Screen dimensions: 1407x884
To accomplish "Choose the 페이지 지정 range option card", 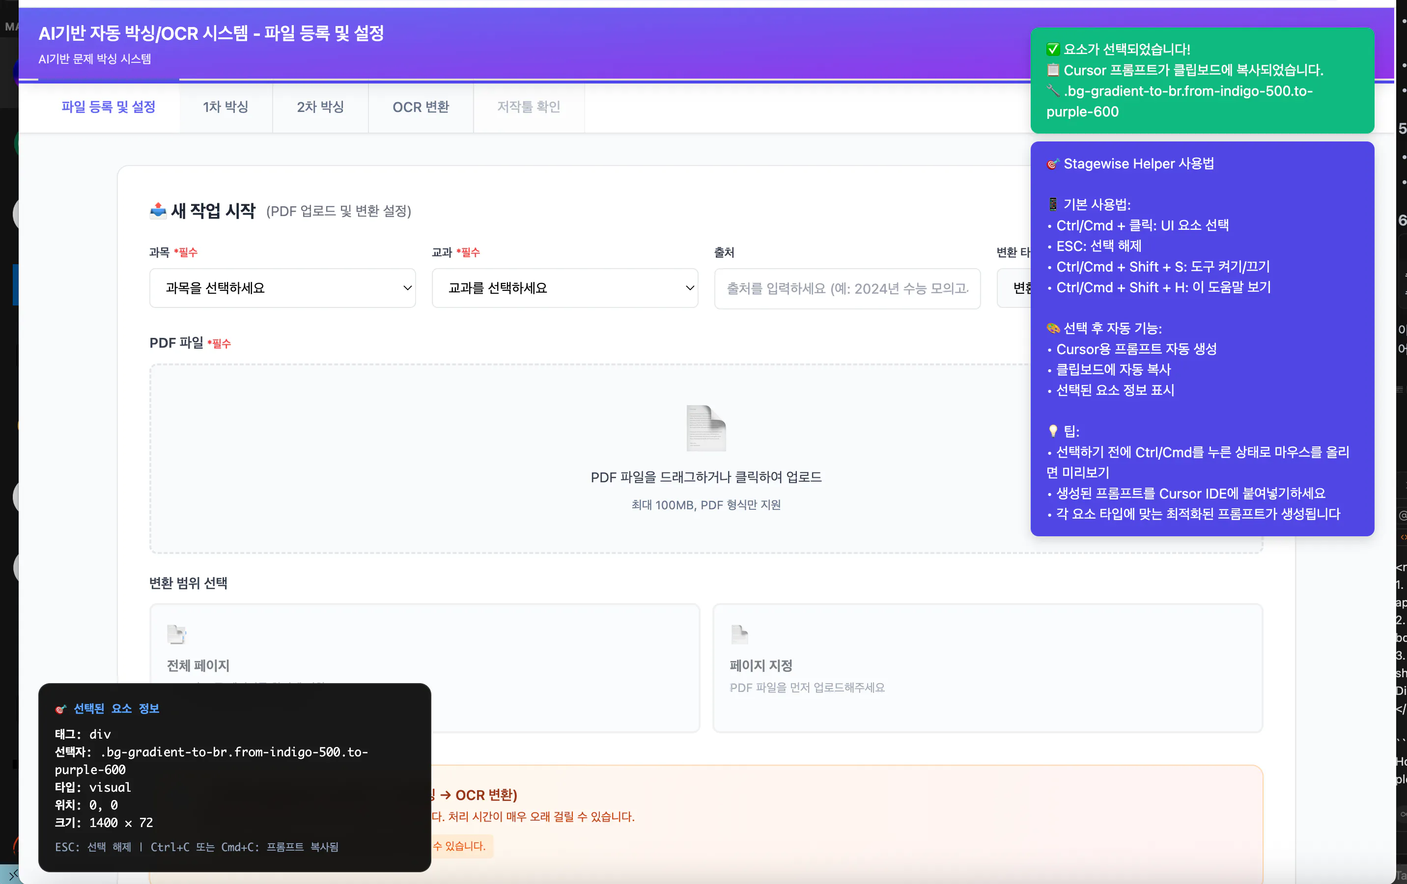I will pyautogui.click(x=987, y=668).
